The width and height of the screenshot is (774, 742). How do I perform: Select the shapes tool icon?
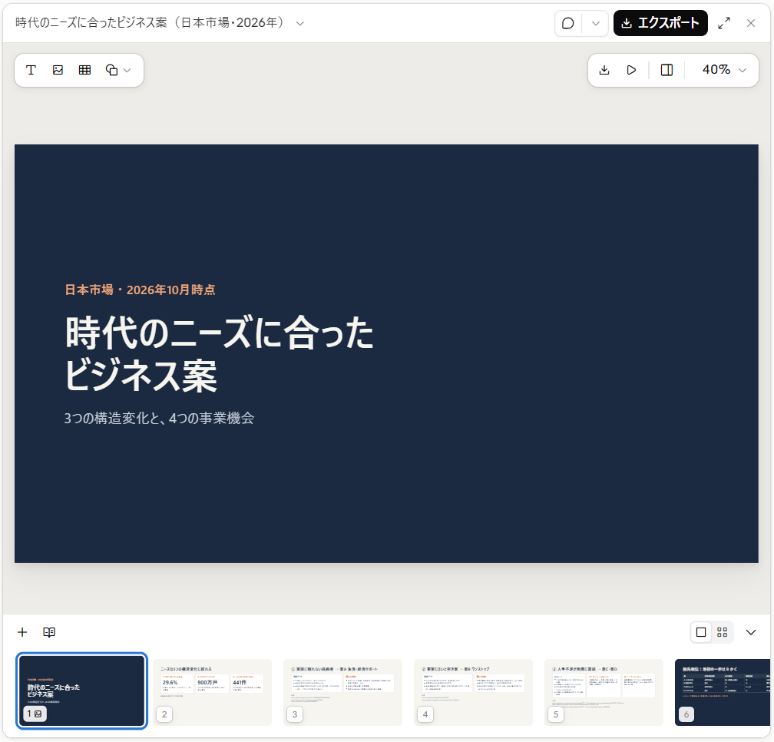[x=111, y=70]
